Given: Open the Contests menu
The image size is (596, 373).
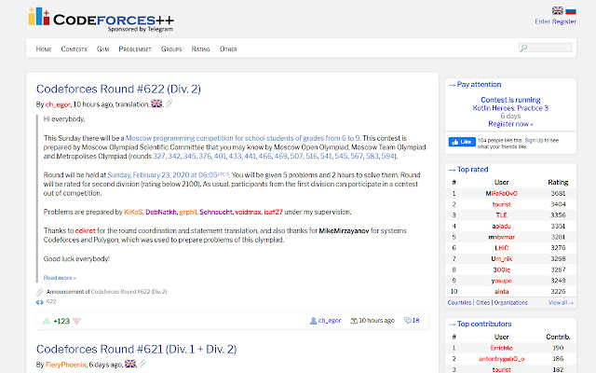Looking at the screenshot, I should pyautogui.click(x=74, y=49).
